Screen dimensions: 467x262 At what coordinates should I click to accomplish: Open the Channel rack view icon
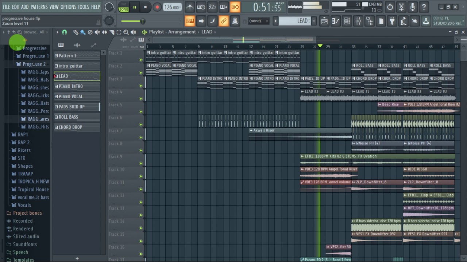point(347,21)
